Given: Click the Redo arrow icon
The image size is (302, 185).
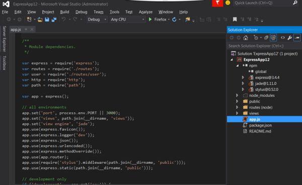Looking at the screenshot, I should click(75, 19).
